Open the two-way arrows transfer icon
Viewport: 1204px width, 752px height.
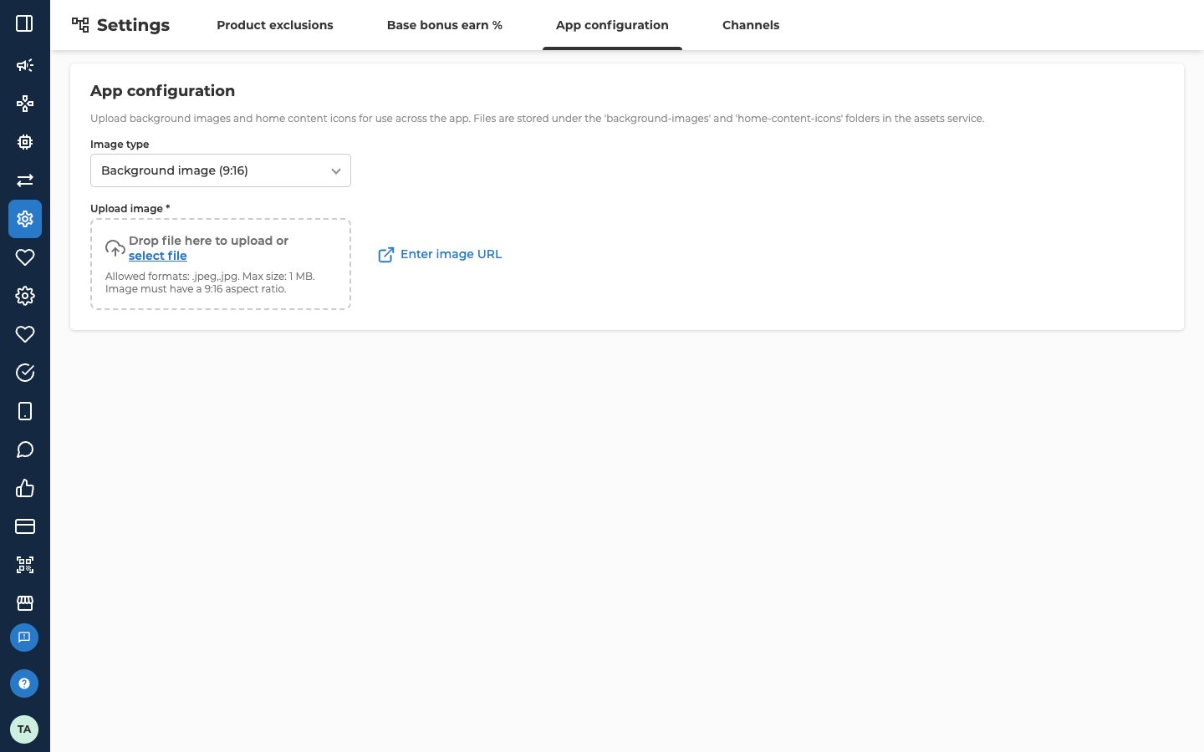pos(24,180)
